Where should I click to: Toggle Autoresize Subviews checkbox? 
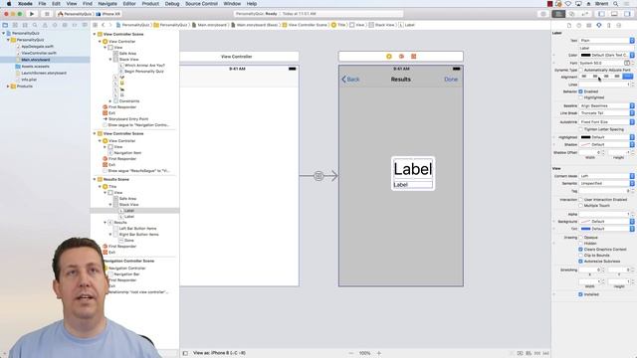click(580, 261)
